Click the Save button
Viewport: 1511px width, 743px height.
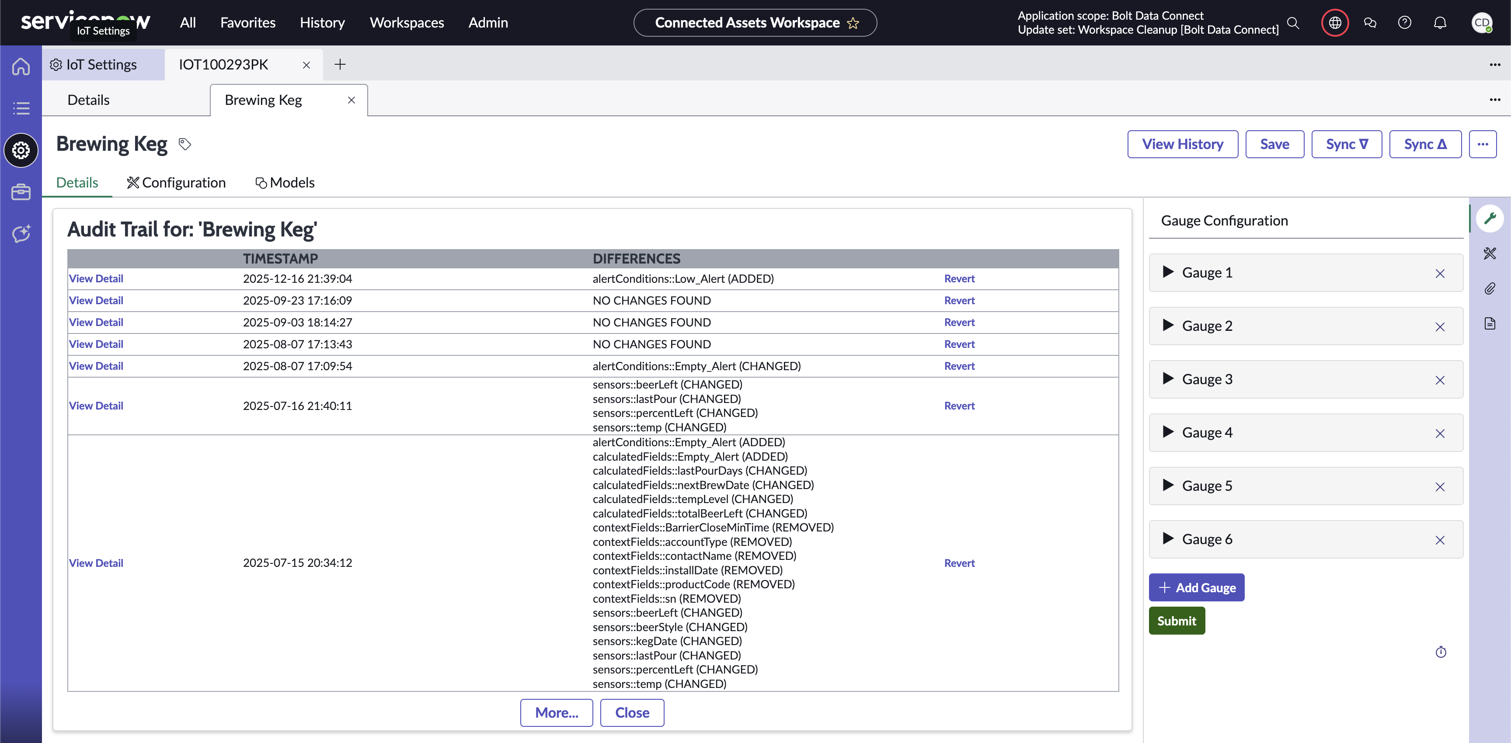(1274, 144)
